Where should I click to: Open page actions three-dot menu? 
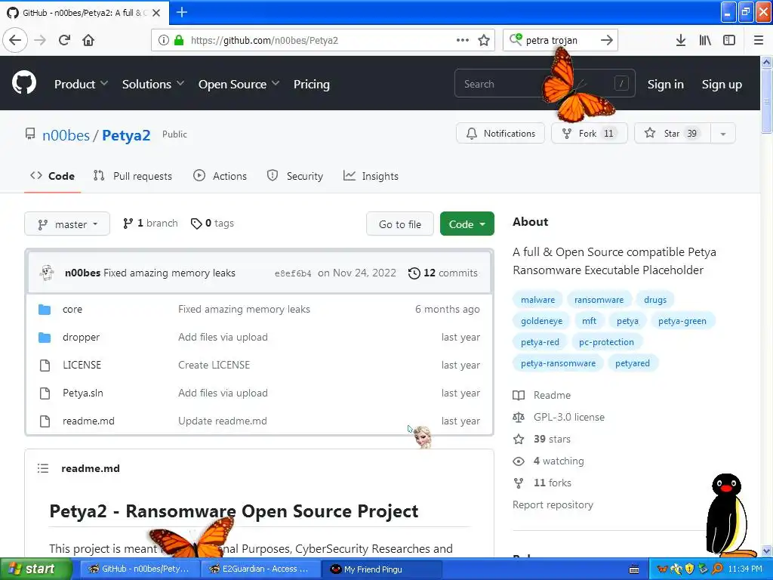coord(463,40)
